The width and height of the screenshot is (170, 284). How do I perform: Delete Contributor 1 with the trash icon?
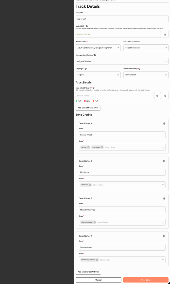(164, 124)
